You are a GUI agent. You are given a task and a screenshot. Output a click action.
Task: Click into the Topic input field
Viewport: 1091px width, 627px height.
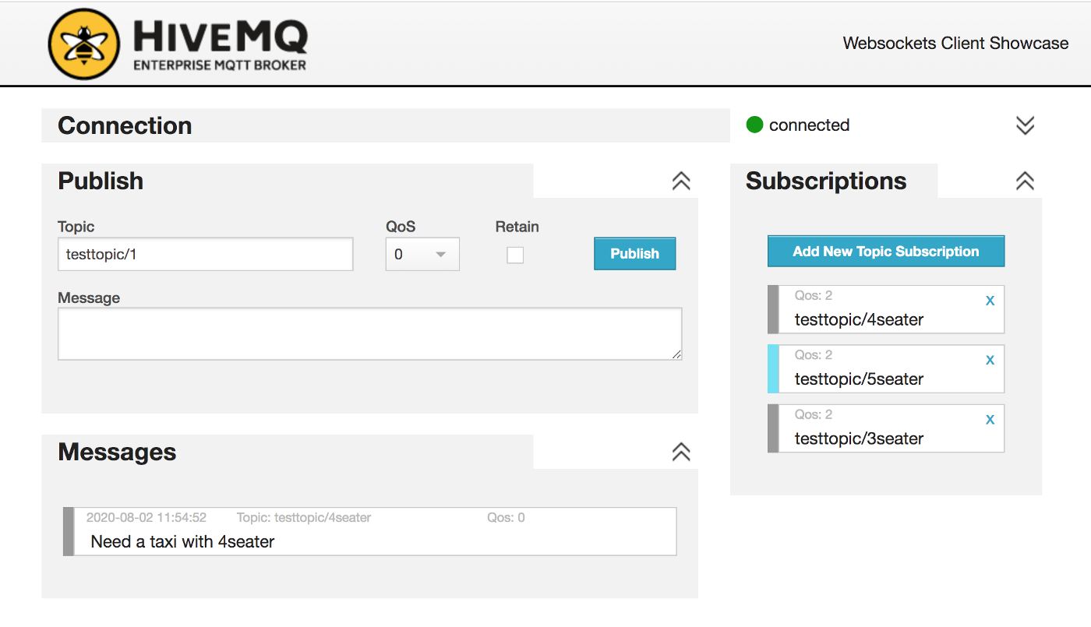[205, 255]
